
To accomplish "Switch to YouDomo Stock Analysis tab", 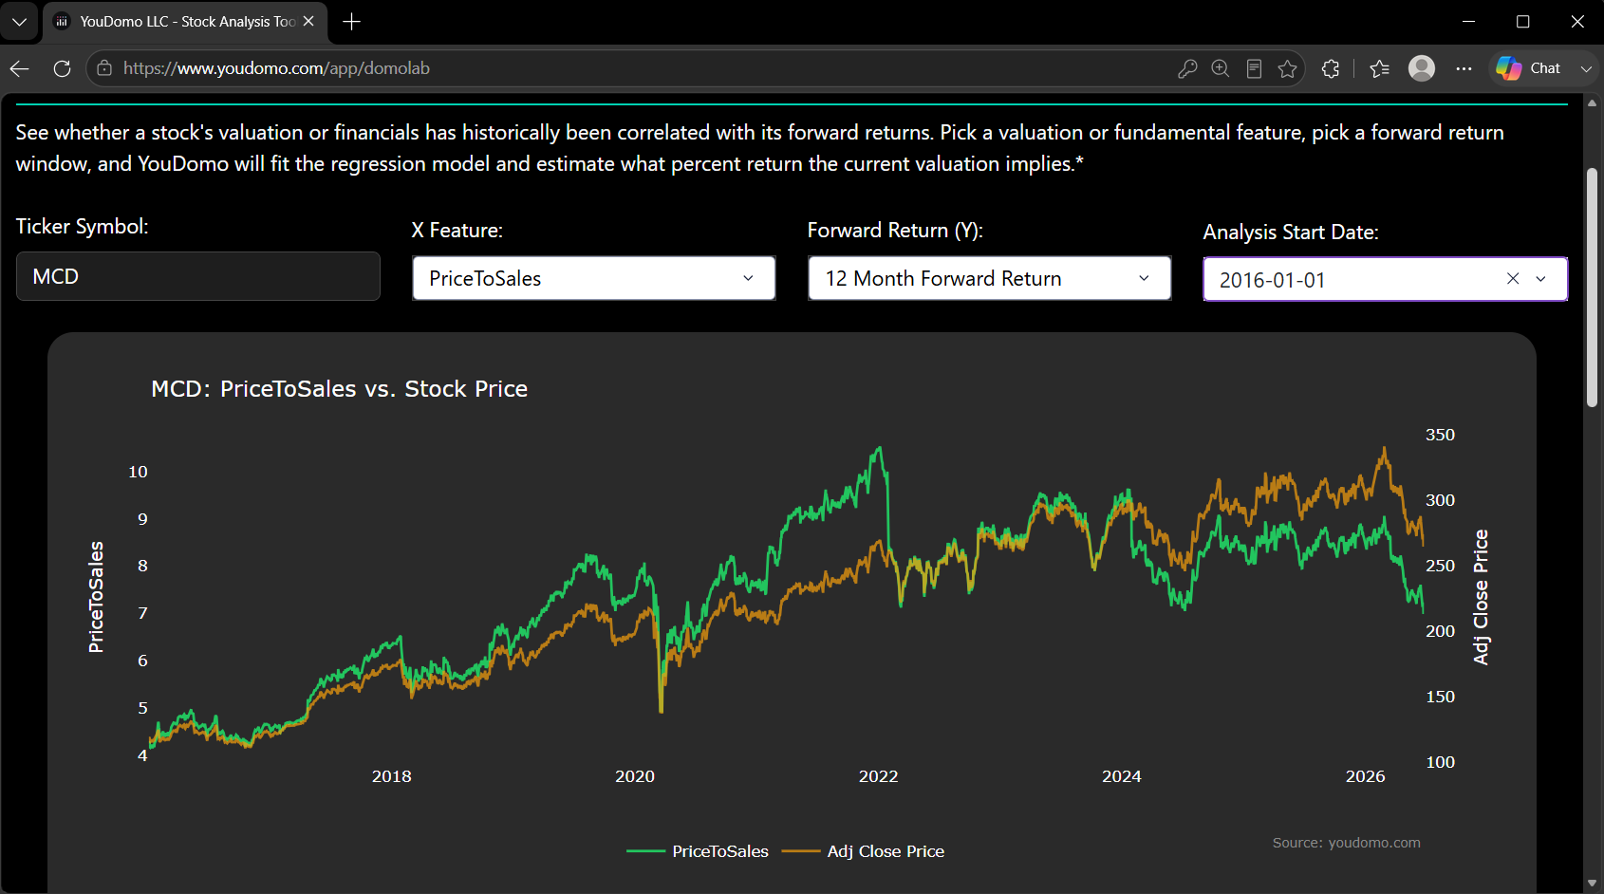I will click(x=187, y=21).
